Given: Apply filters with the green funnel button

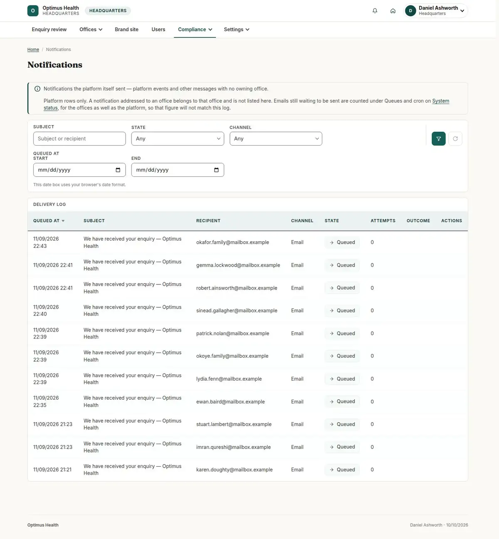Looking at the screenshot, I should (x=438, y=138).
